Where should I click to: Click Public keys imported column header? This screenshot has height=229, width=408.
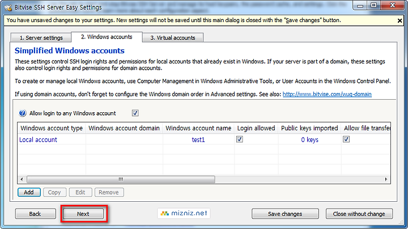pos(309,128)
